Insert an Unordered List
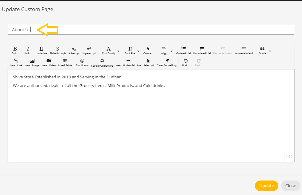 (202, 51)
